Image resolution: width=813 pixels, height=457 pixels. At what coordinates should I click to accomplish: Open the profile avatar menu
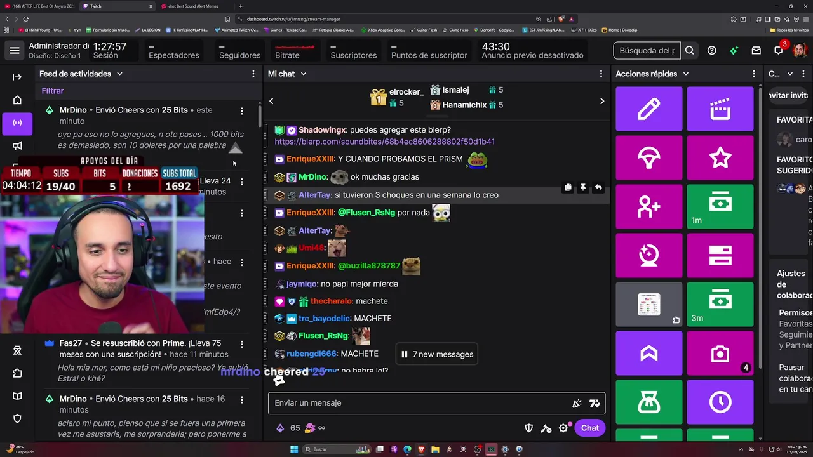[800, 51]
